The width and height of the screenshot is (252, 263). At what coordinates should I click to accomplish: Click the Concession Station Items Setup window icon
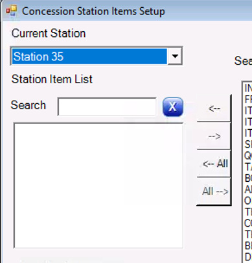click(11, 11)
